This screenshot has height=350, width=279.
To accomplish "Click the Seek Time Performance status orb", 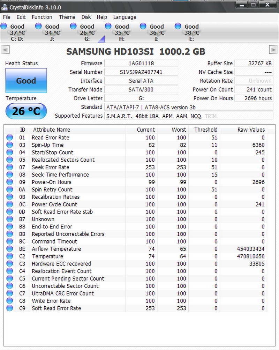I will (9, 174).
